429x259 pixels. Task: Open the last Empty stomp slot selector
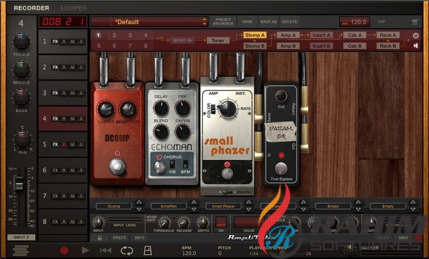(388, 206)
